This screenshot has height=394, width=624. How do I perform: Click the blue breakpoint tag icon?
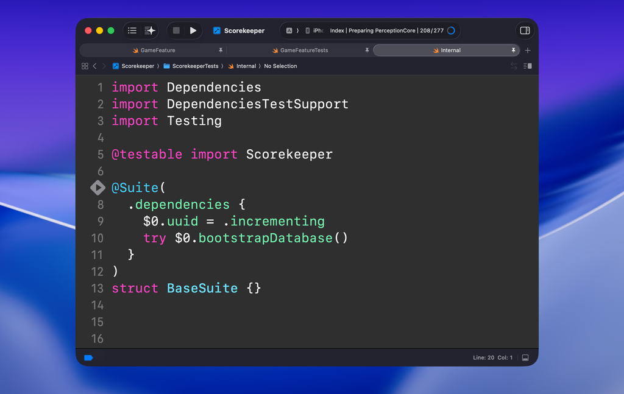[x=88, y=357]
